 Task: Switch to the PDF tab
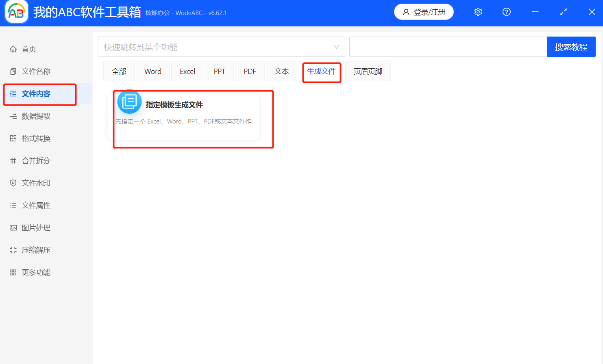pyautogui.click(x=250, y=71)
